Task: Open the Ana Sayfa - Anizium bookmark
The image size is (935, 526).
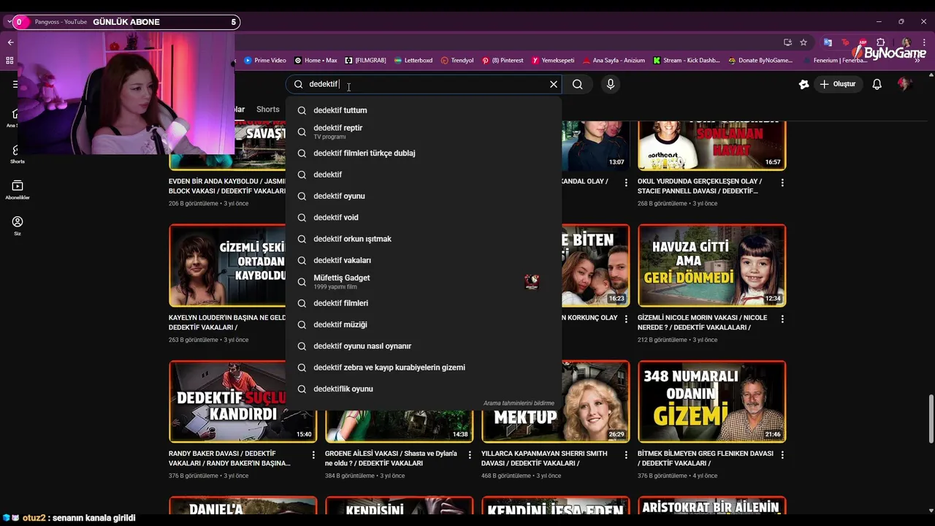Action: click(614, 60)
